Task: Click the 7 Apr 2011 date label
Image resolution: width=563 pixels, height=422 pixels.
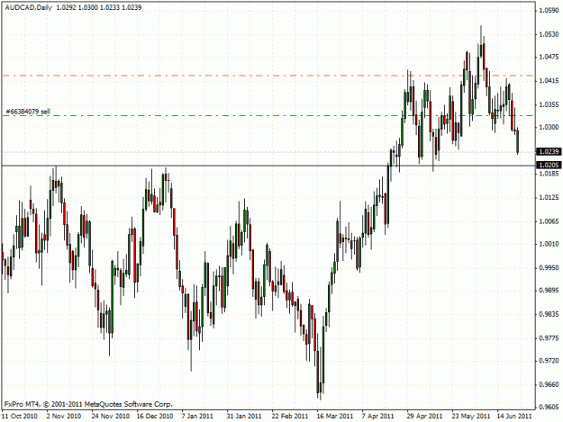Action: 377,417
